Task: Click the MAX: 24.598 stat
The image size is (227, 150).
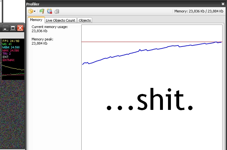Action: [11, 51]
